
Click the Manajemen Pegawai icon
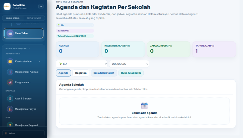point(10,125)
